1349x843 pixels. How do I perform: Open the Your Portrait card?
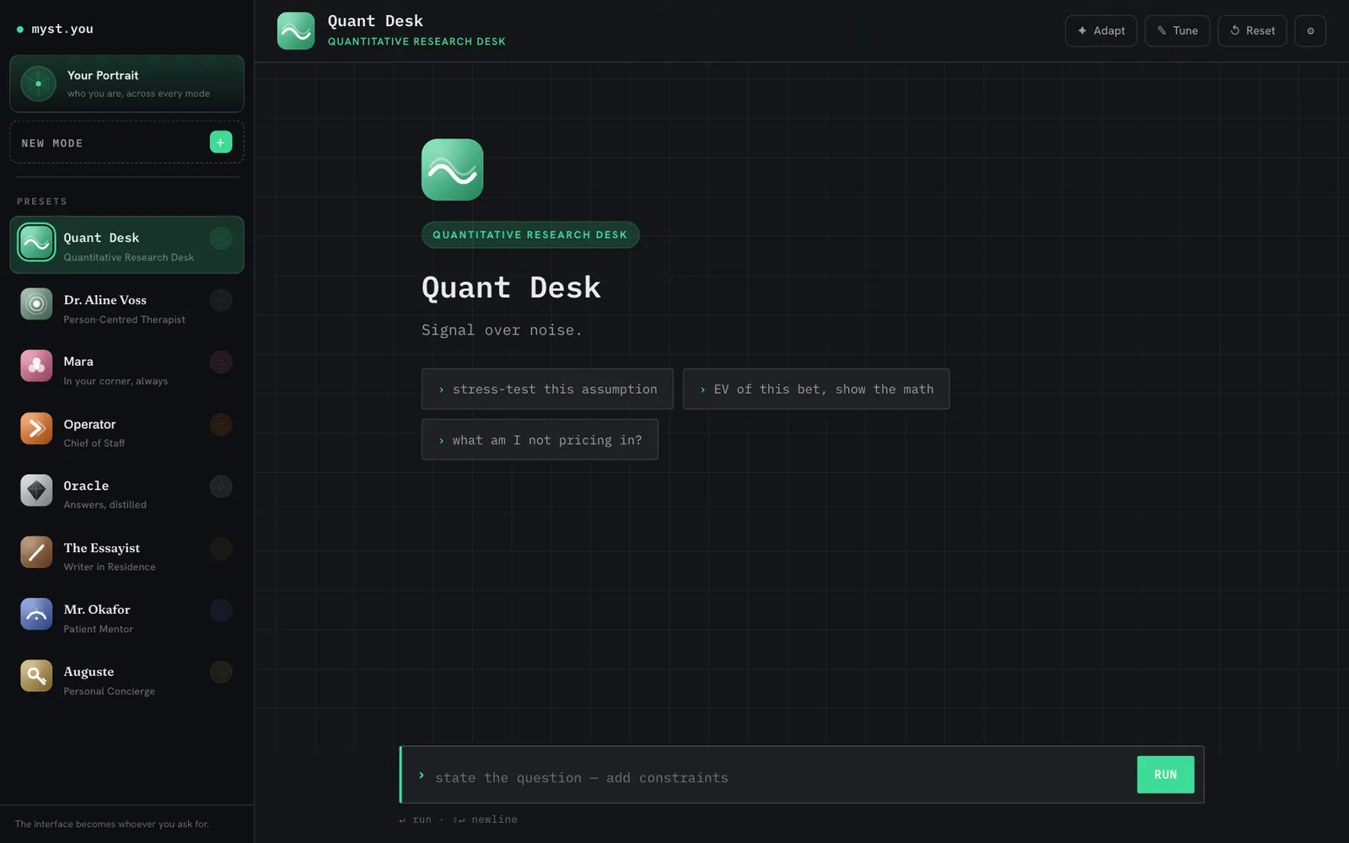point(126,83)
